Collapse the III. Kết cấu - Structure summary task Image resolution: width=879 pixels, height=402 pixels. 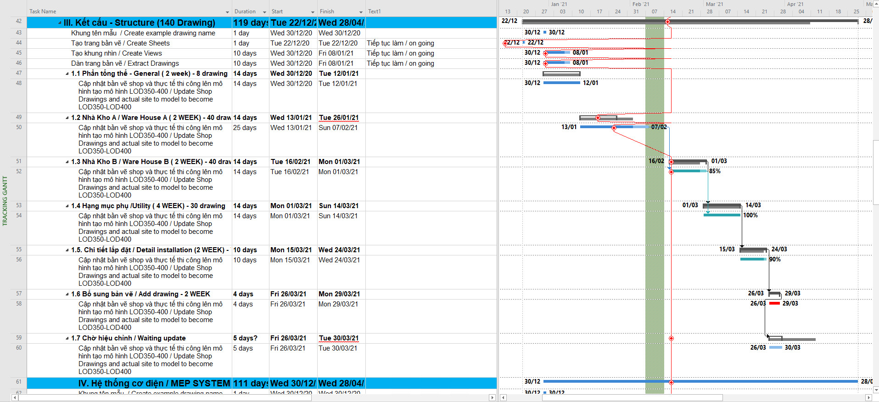coord(60,23)
